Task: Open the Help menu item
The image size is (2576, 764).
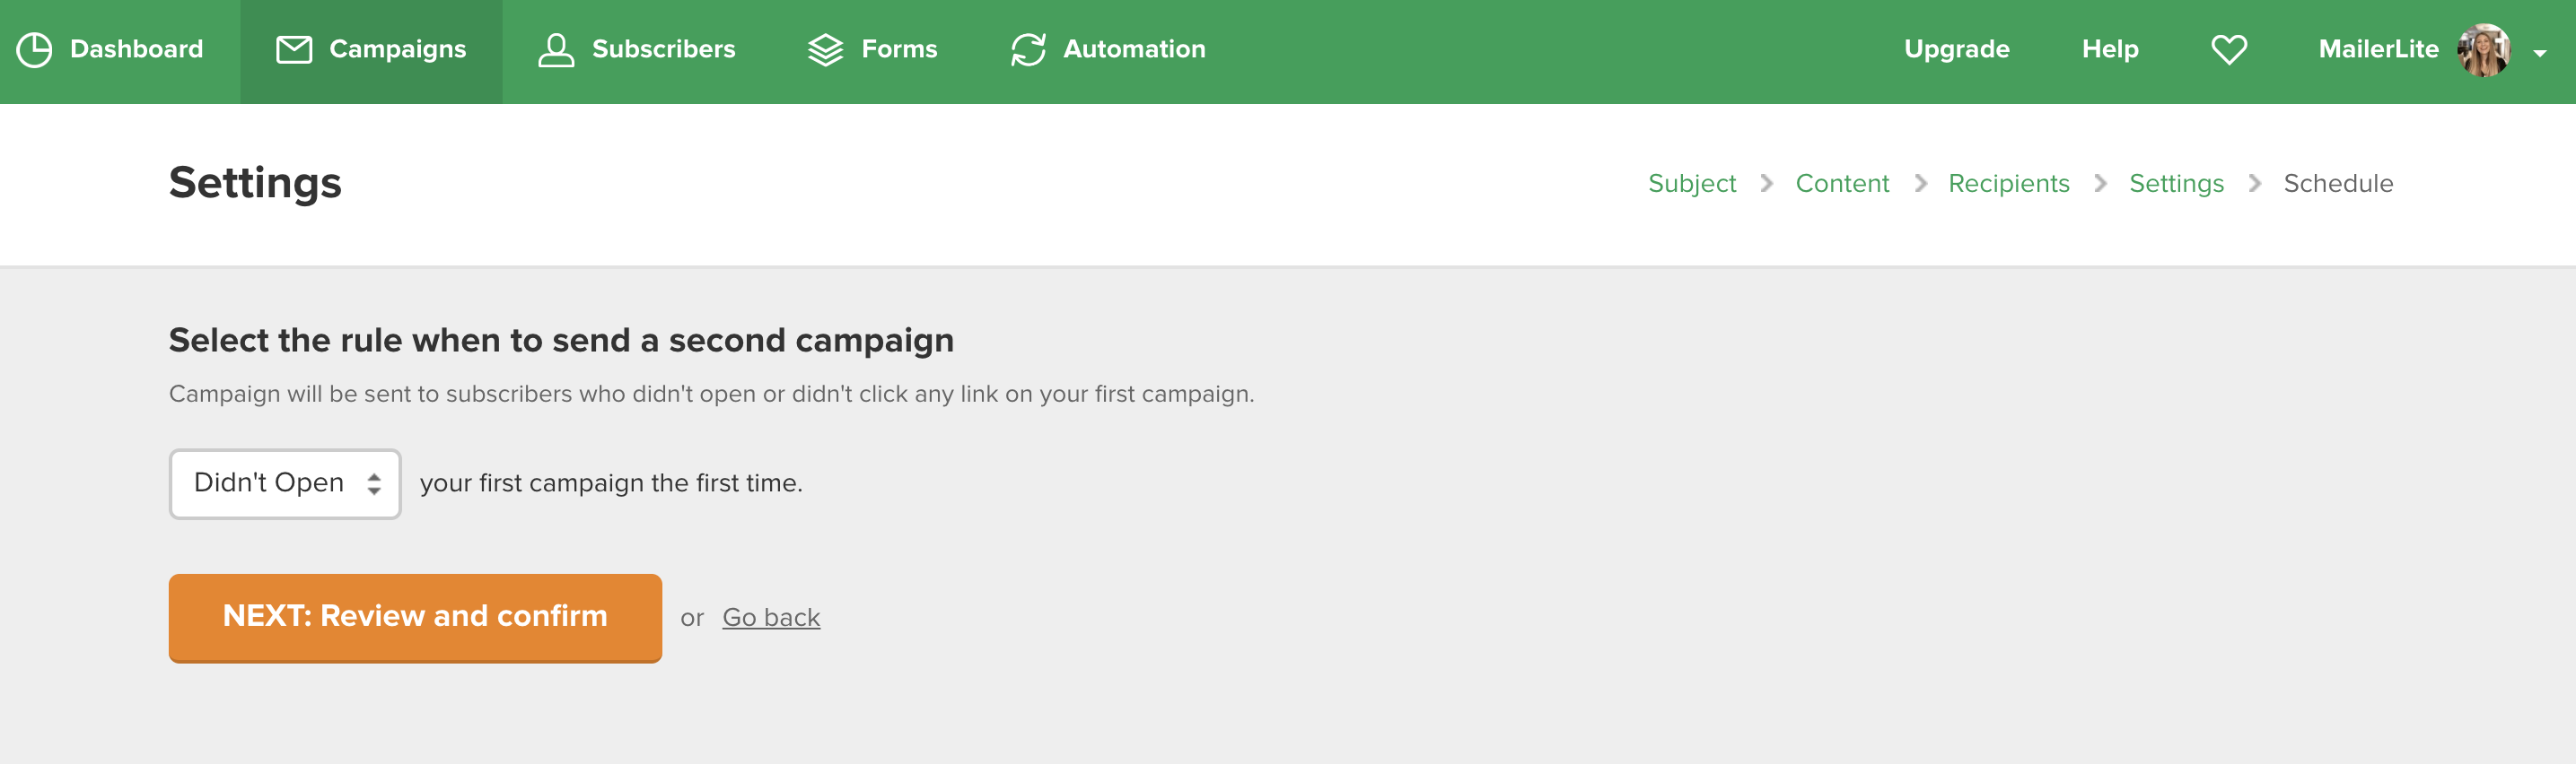Action: [2110, 50]
